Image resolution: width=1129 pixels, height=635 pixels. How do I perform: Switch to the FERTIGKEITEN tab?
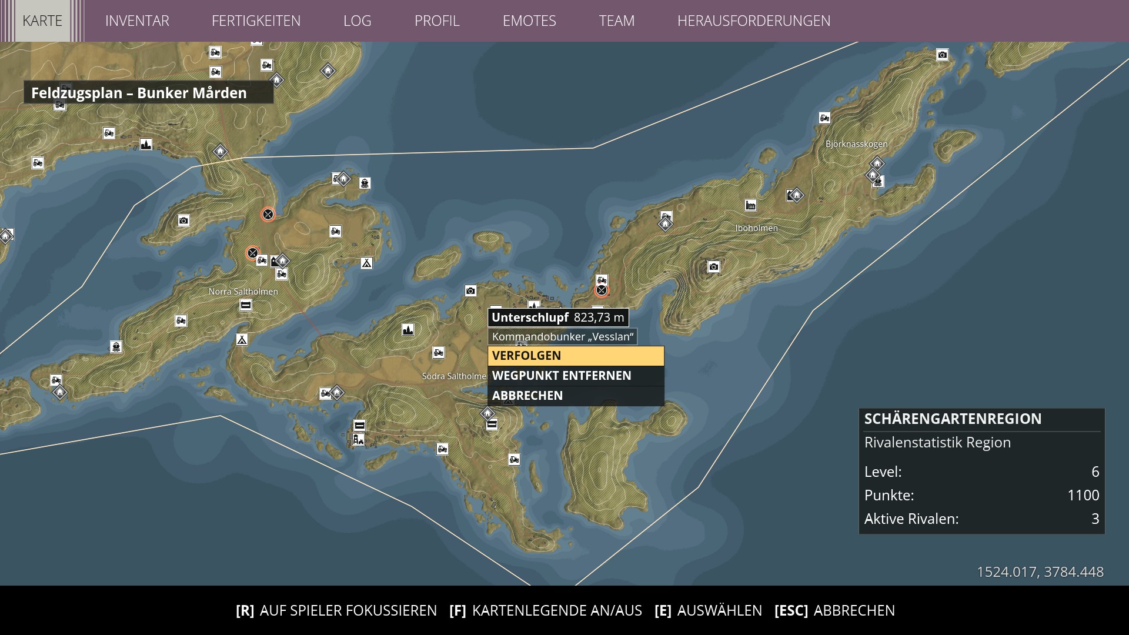point(256,21)
